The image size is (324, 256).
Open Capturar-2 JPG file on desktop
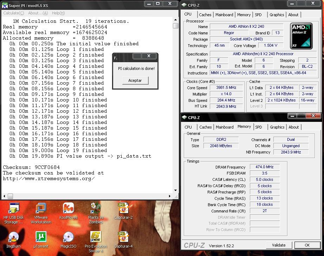123,211
